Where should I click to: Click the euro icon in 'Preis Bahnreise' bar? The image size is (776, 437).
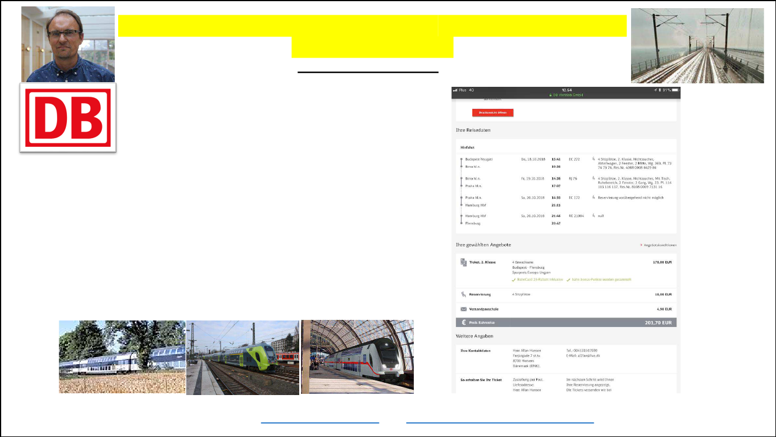tap(463, 322)
